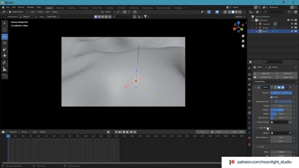The width and height of the screenshot is (299, 168).
Task: Click the Delete All button
Action: tap(286, 74)
